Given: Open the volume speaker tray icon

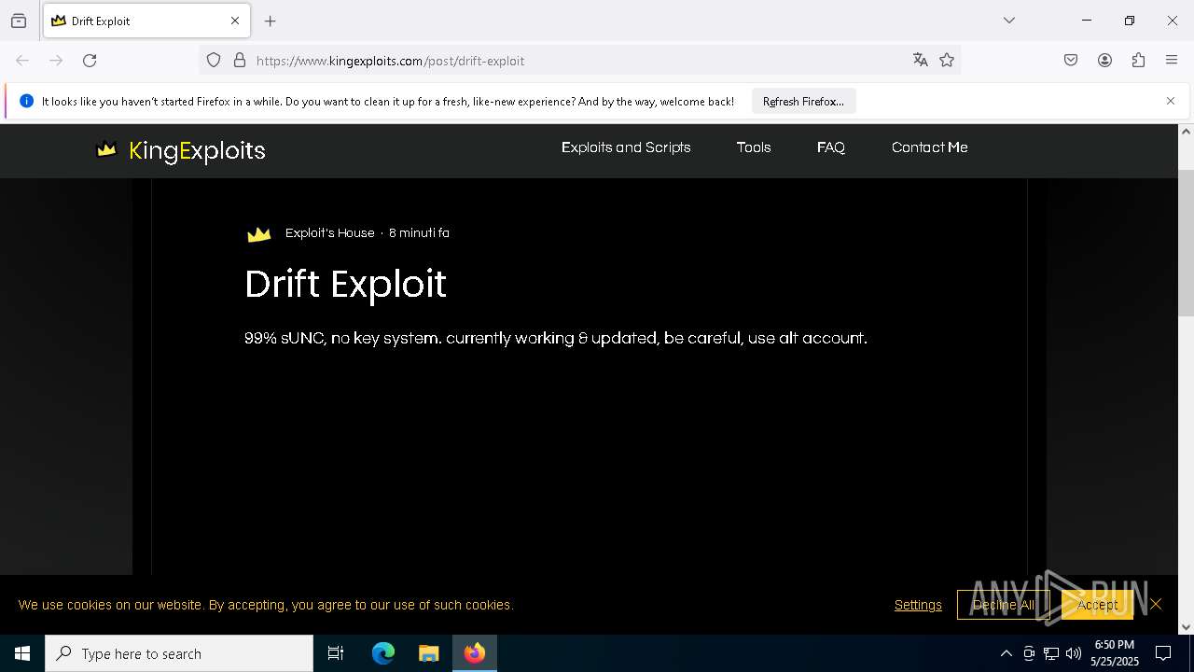Looking at the screenshot, I should [1074, 653].
